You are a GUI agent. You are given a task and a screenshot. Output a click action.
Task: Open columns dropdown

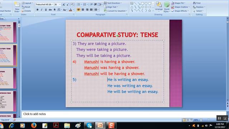(96, 10)
